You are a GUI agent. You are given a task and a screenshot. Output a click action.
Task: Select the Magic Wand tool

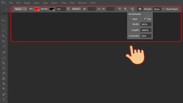coord(4,36)
